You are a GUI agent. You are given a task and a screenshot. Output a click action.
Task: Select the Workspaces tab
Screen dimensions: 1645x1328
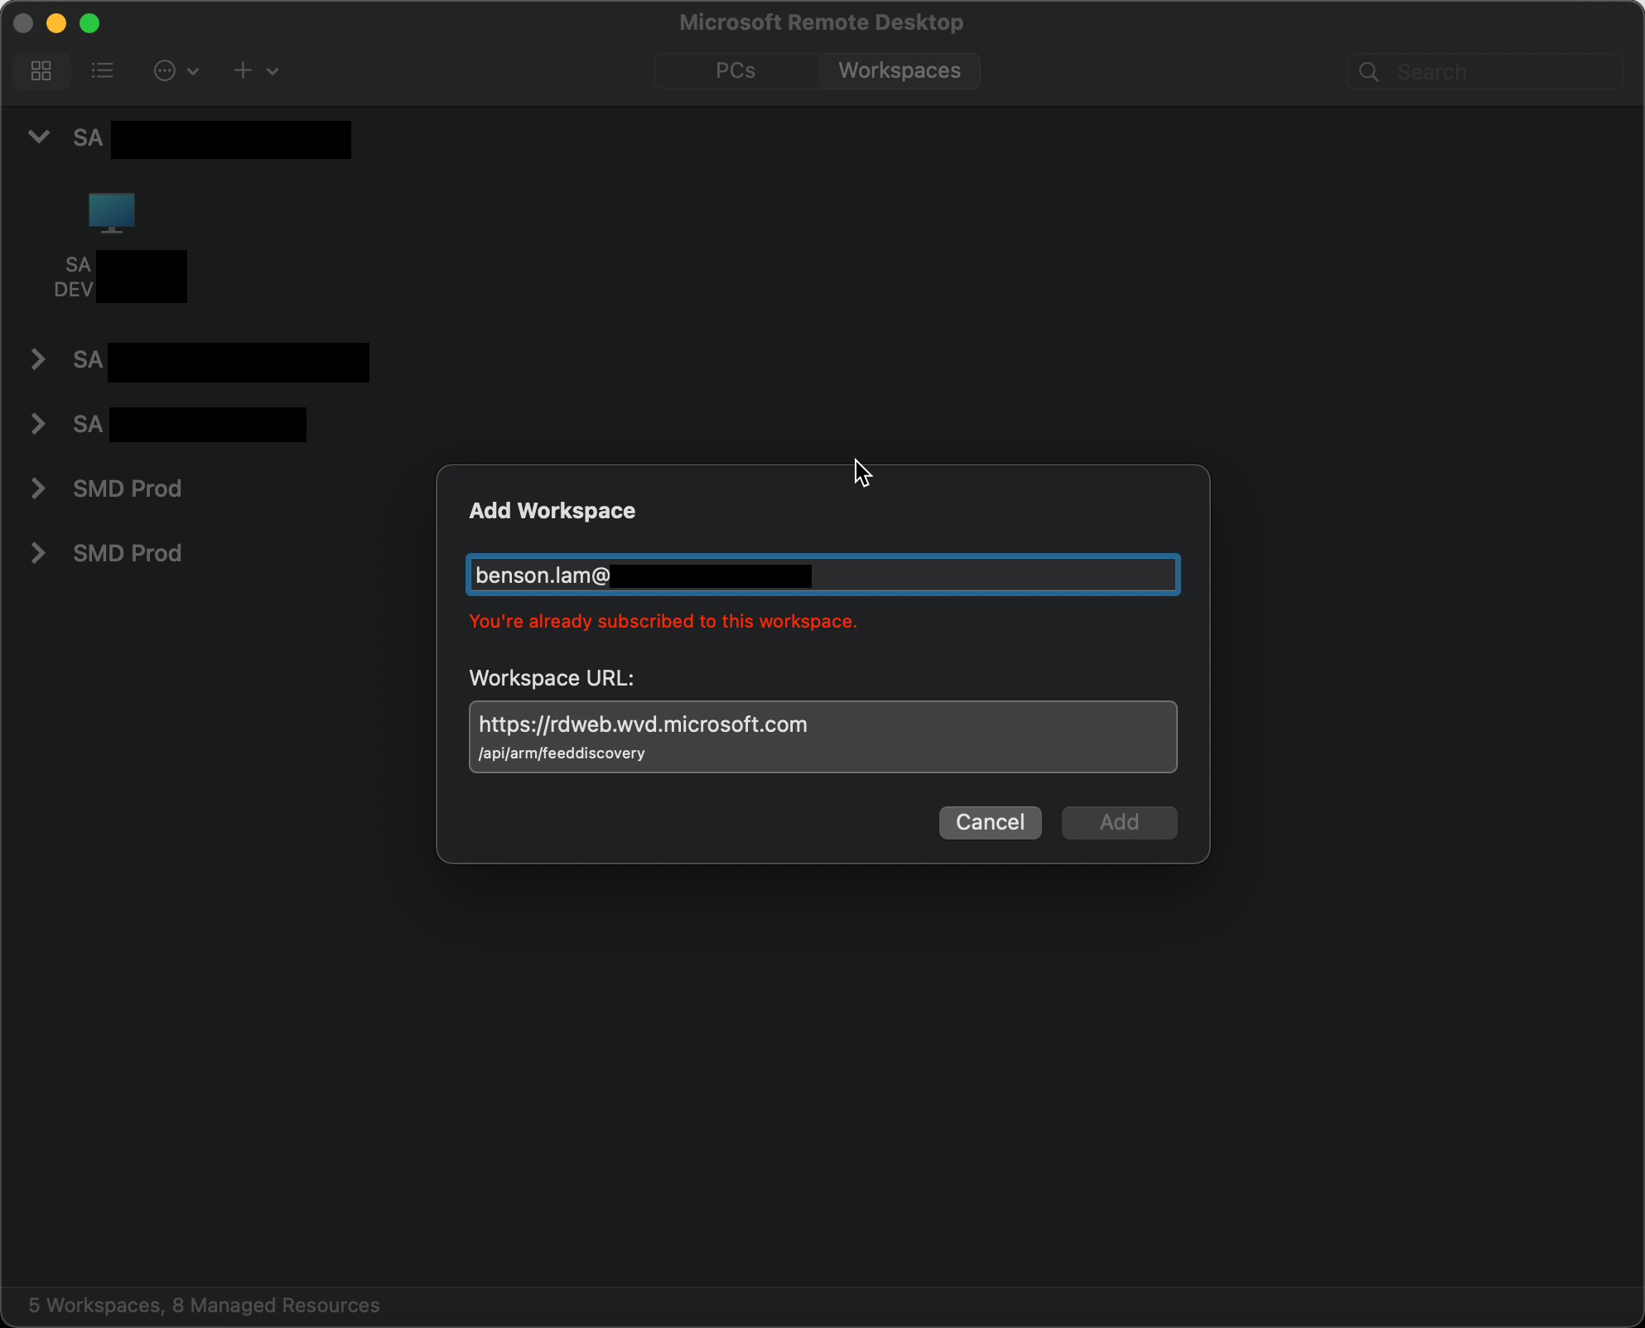(900, 70)
